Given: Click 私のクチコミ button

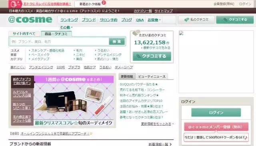Looking at the screenshot, I should (196, 20).
